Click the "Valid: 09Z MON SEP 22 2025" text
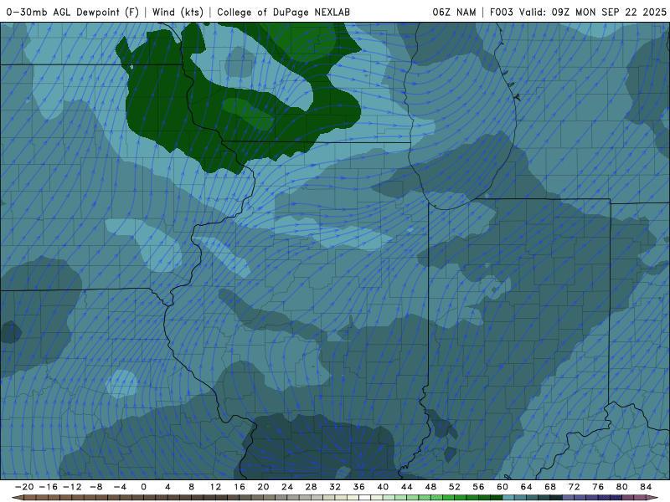Screen dimensions: 670x502 click(x=593, y=12)
